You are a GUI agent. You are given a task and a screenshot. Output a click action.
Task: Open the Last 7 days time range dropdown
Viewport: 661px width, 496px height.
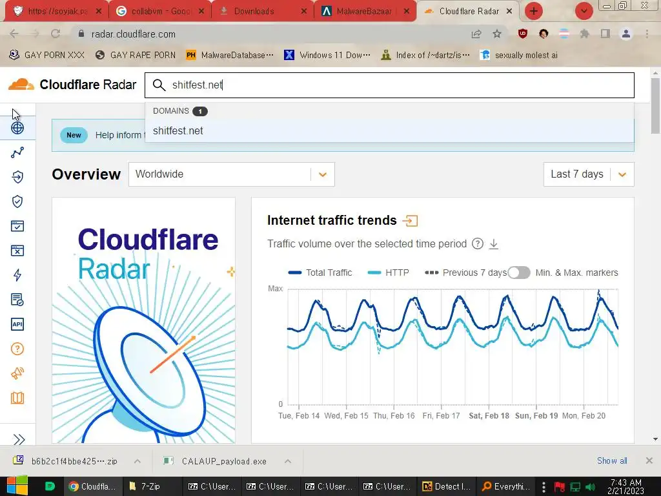(589, 174)
